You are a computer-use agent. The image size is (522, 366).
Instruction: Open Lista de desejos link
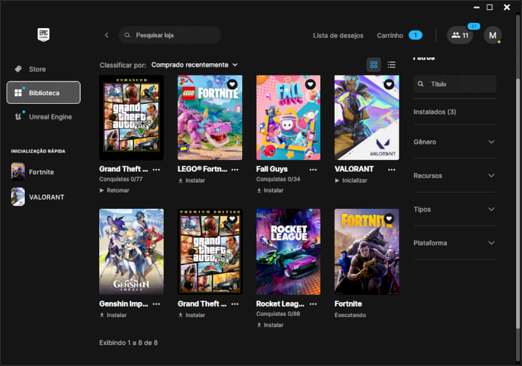338,35
